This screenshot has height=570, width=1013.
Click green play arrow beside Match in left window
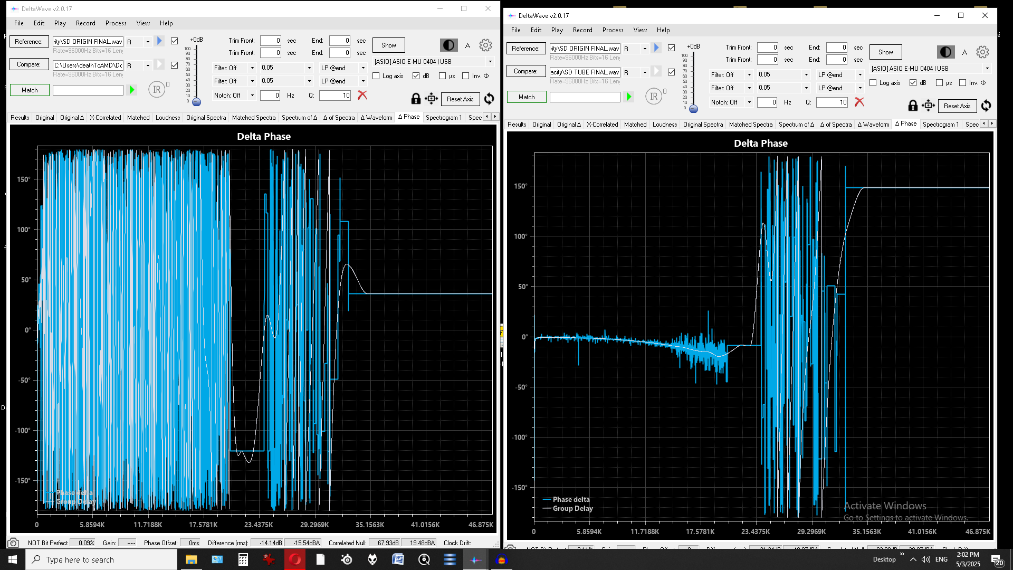(132, 90)
